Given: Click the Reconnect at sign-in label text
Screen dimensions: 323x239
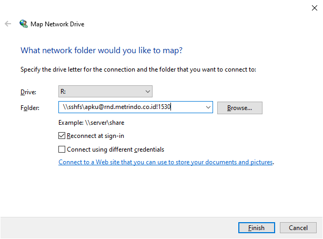Looking at the screenshot, I should pos(95,136).
